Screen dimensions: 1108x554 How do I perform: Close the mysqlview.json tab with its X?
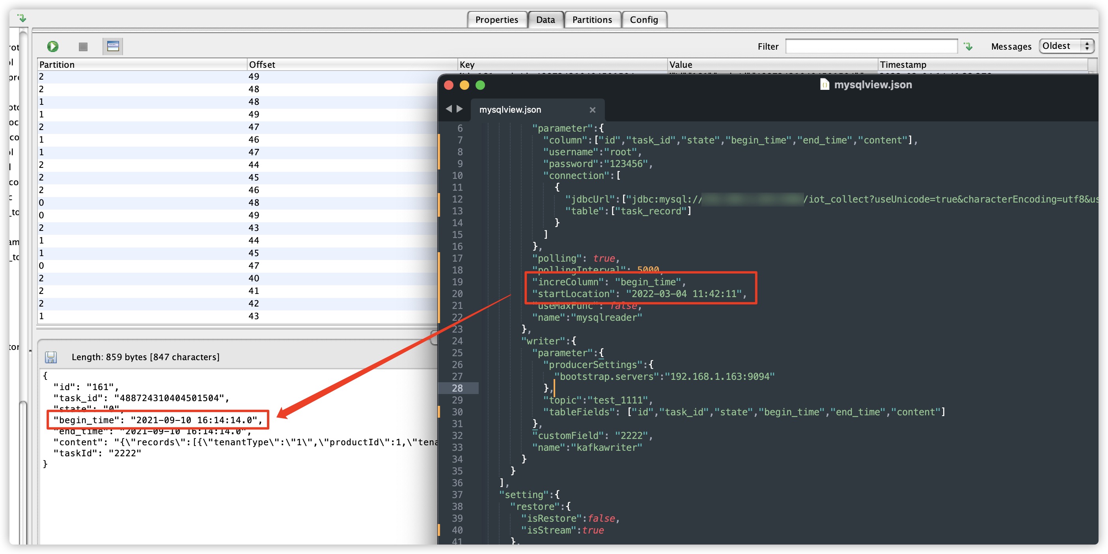592,110
